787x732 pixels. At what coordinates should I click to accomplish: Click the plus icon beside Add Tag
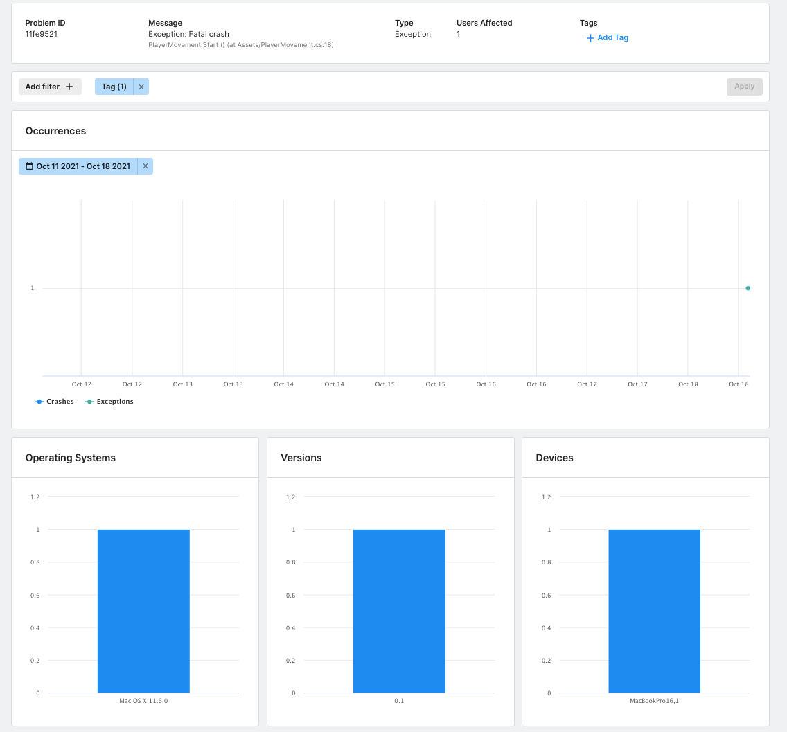[x=590, y=38]
